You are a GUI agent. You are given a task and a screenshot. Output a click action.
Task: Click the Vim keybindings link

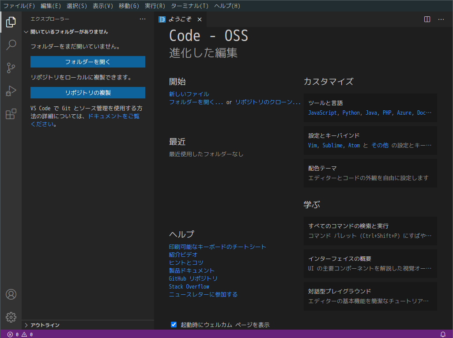pyautogui.click(x=312, y=146)
